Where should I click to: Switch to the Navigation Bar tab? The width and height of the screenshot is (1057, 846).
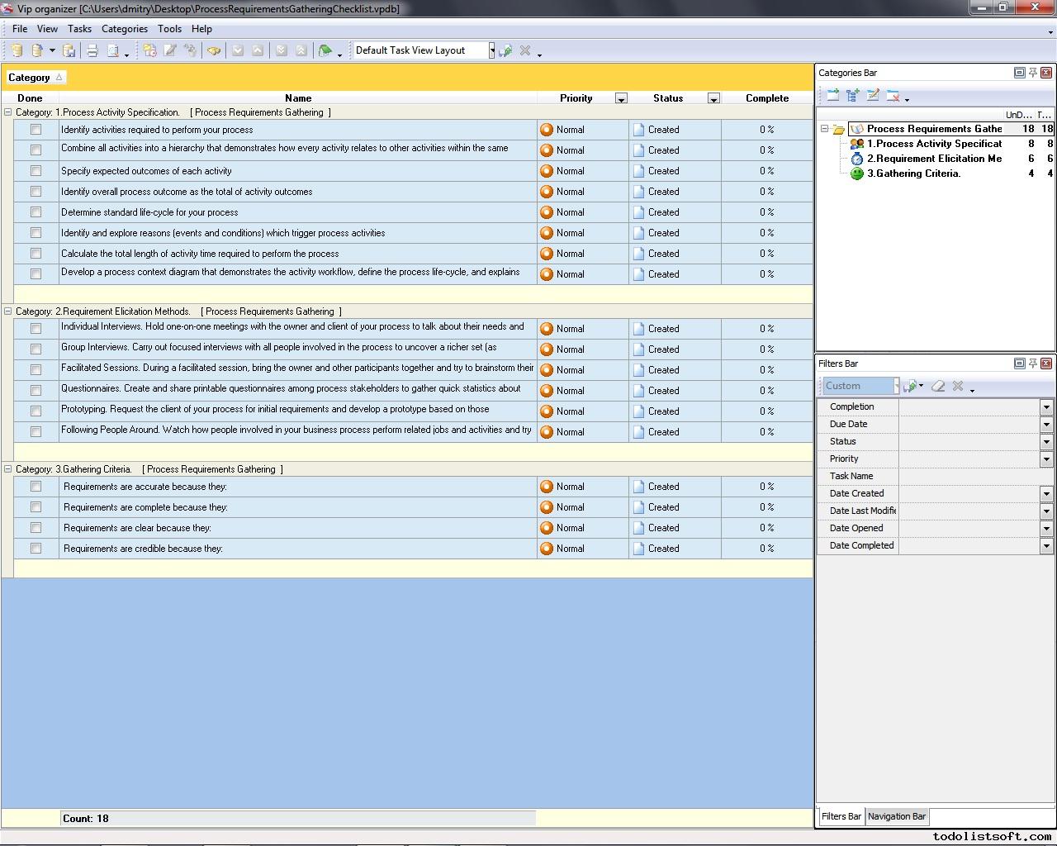tap(896, 816)
